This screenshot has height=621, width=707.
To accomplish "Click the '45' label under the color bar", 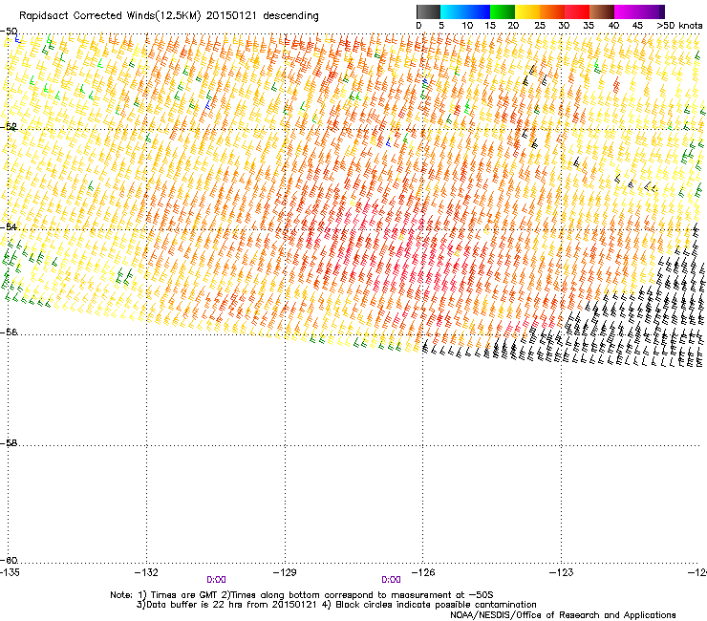I will point(637,26).
